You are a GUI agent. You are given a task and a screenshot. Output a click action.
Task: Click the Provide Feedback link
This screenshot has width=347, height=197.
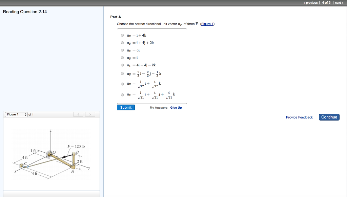(299, 117)
